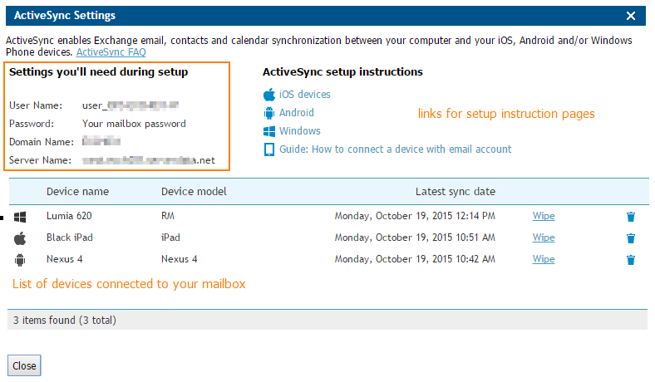655x382 pixels.
Task: Open Windows setup instructions link
Action: pyautogui.click(x=299, y=131)
